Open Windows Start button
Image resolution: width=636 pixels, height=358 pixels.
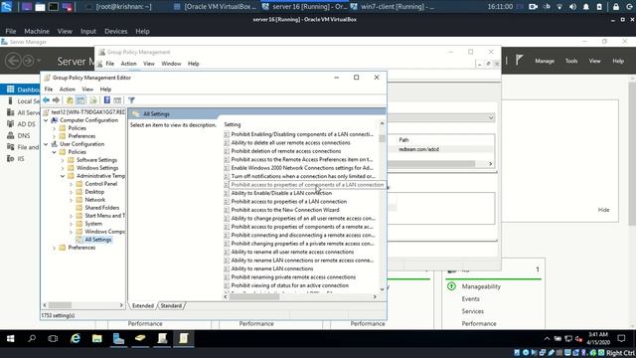click(10, 338)
